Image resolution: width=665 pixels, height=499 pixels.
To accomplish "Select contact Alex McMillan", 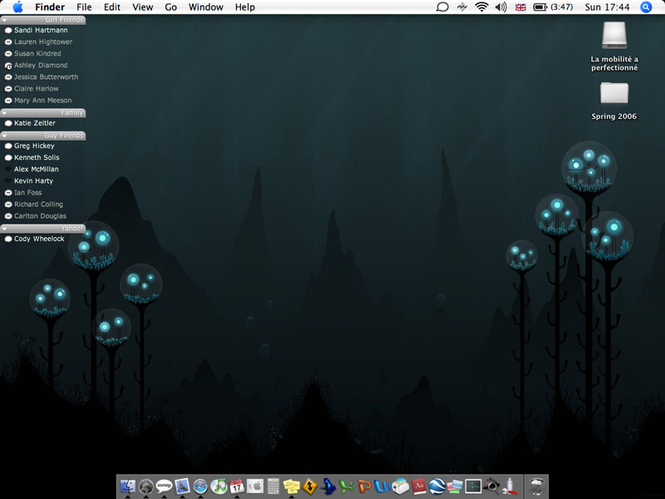I will 36,170.
